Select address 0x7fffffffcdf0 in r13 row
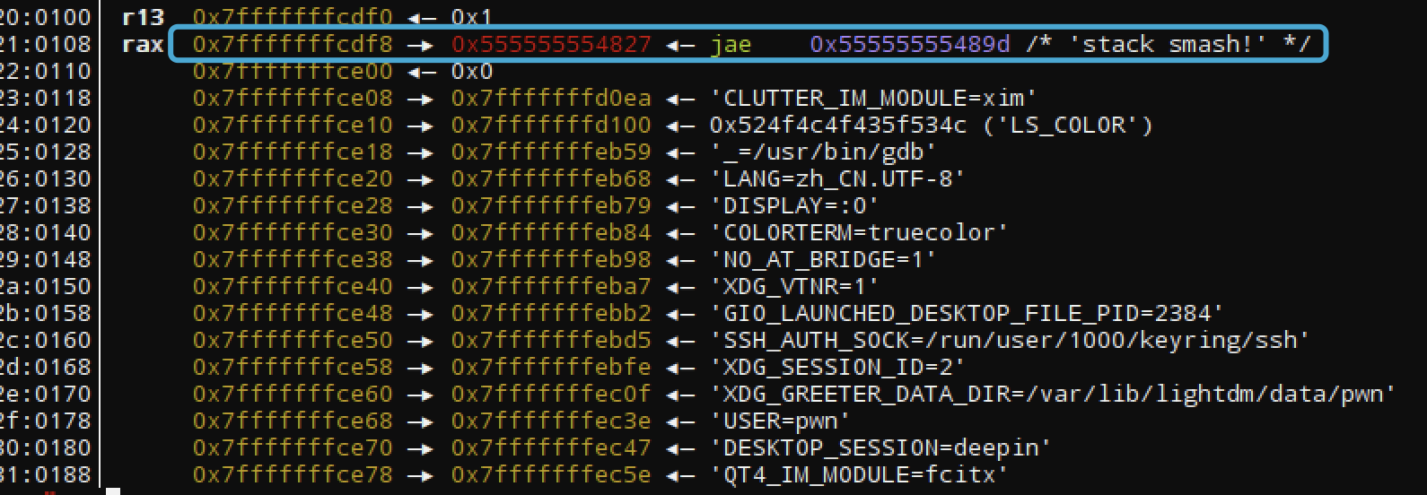This screenshot has width=1427, height=495. (293, 17)
